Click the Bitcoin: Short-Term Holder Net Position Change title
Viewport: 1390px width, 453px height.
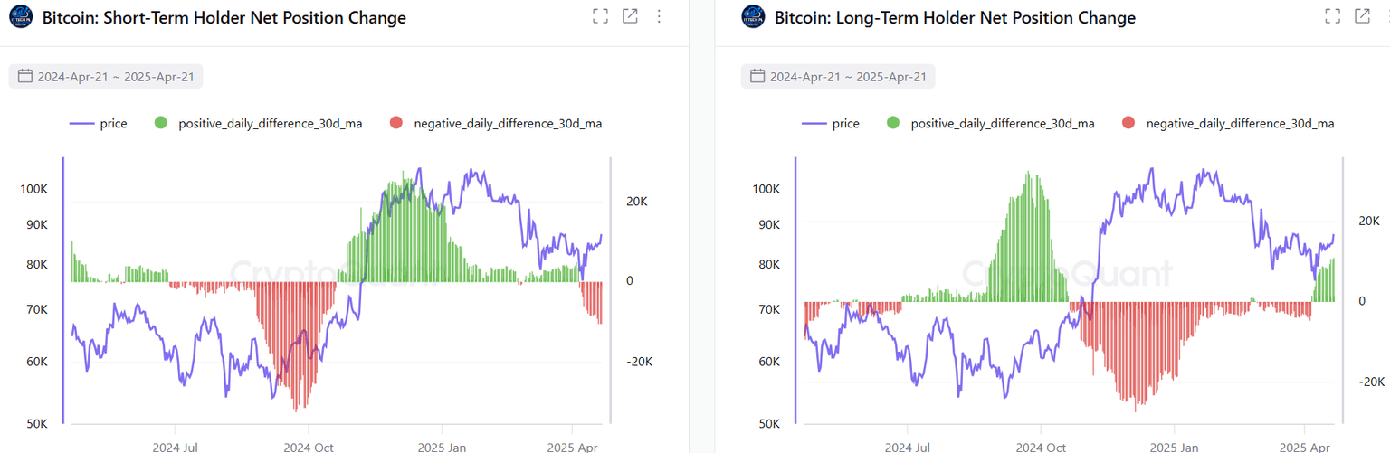(x=224, y=18)
